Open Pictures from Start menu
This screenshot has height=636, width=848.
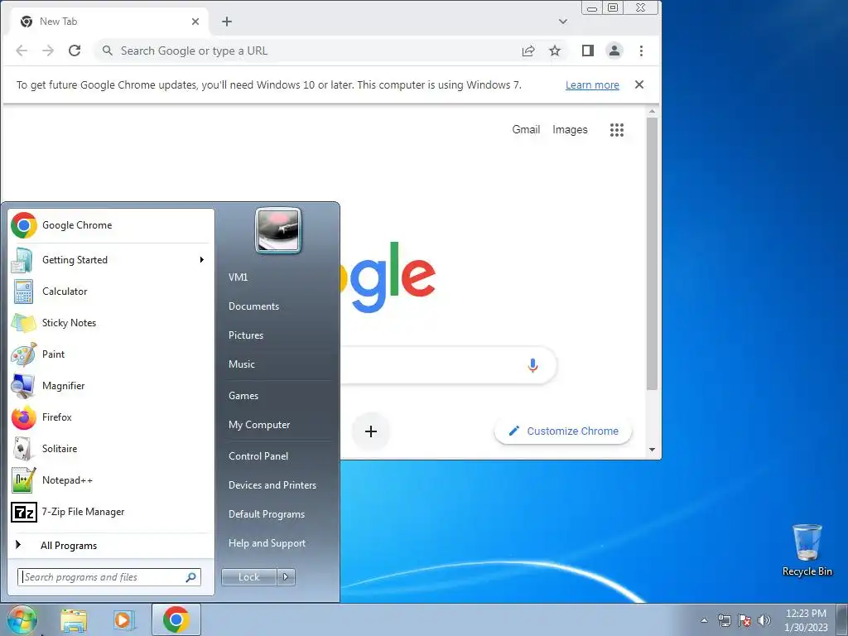(x=246, y=335)
